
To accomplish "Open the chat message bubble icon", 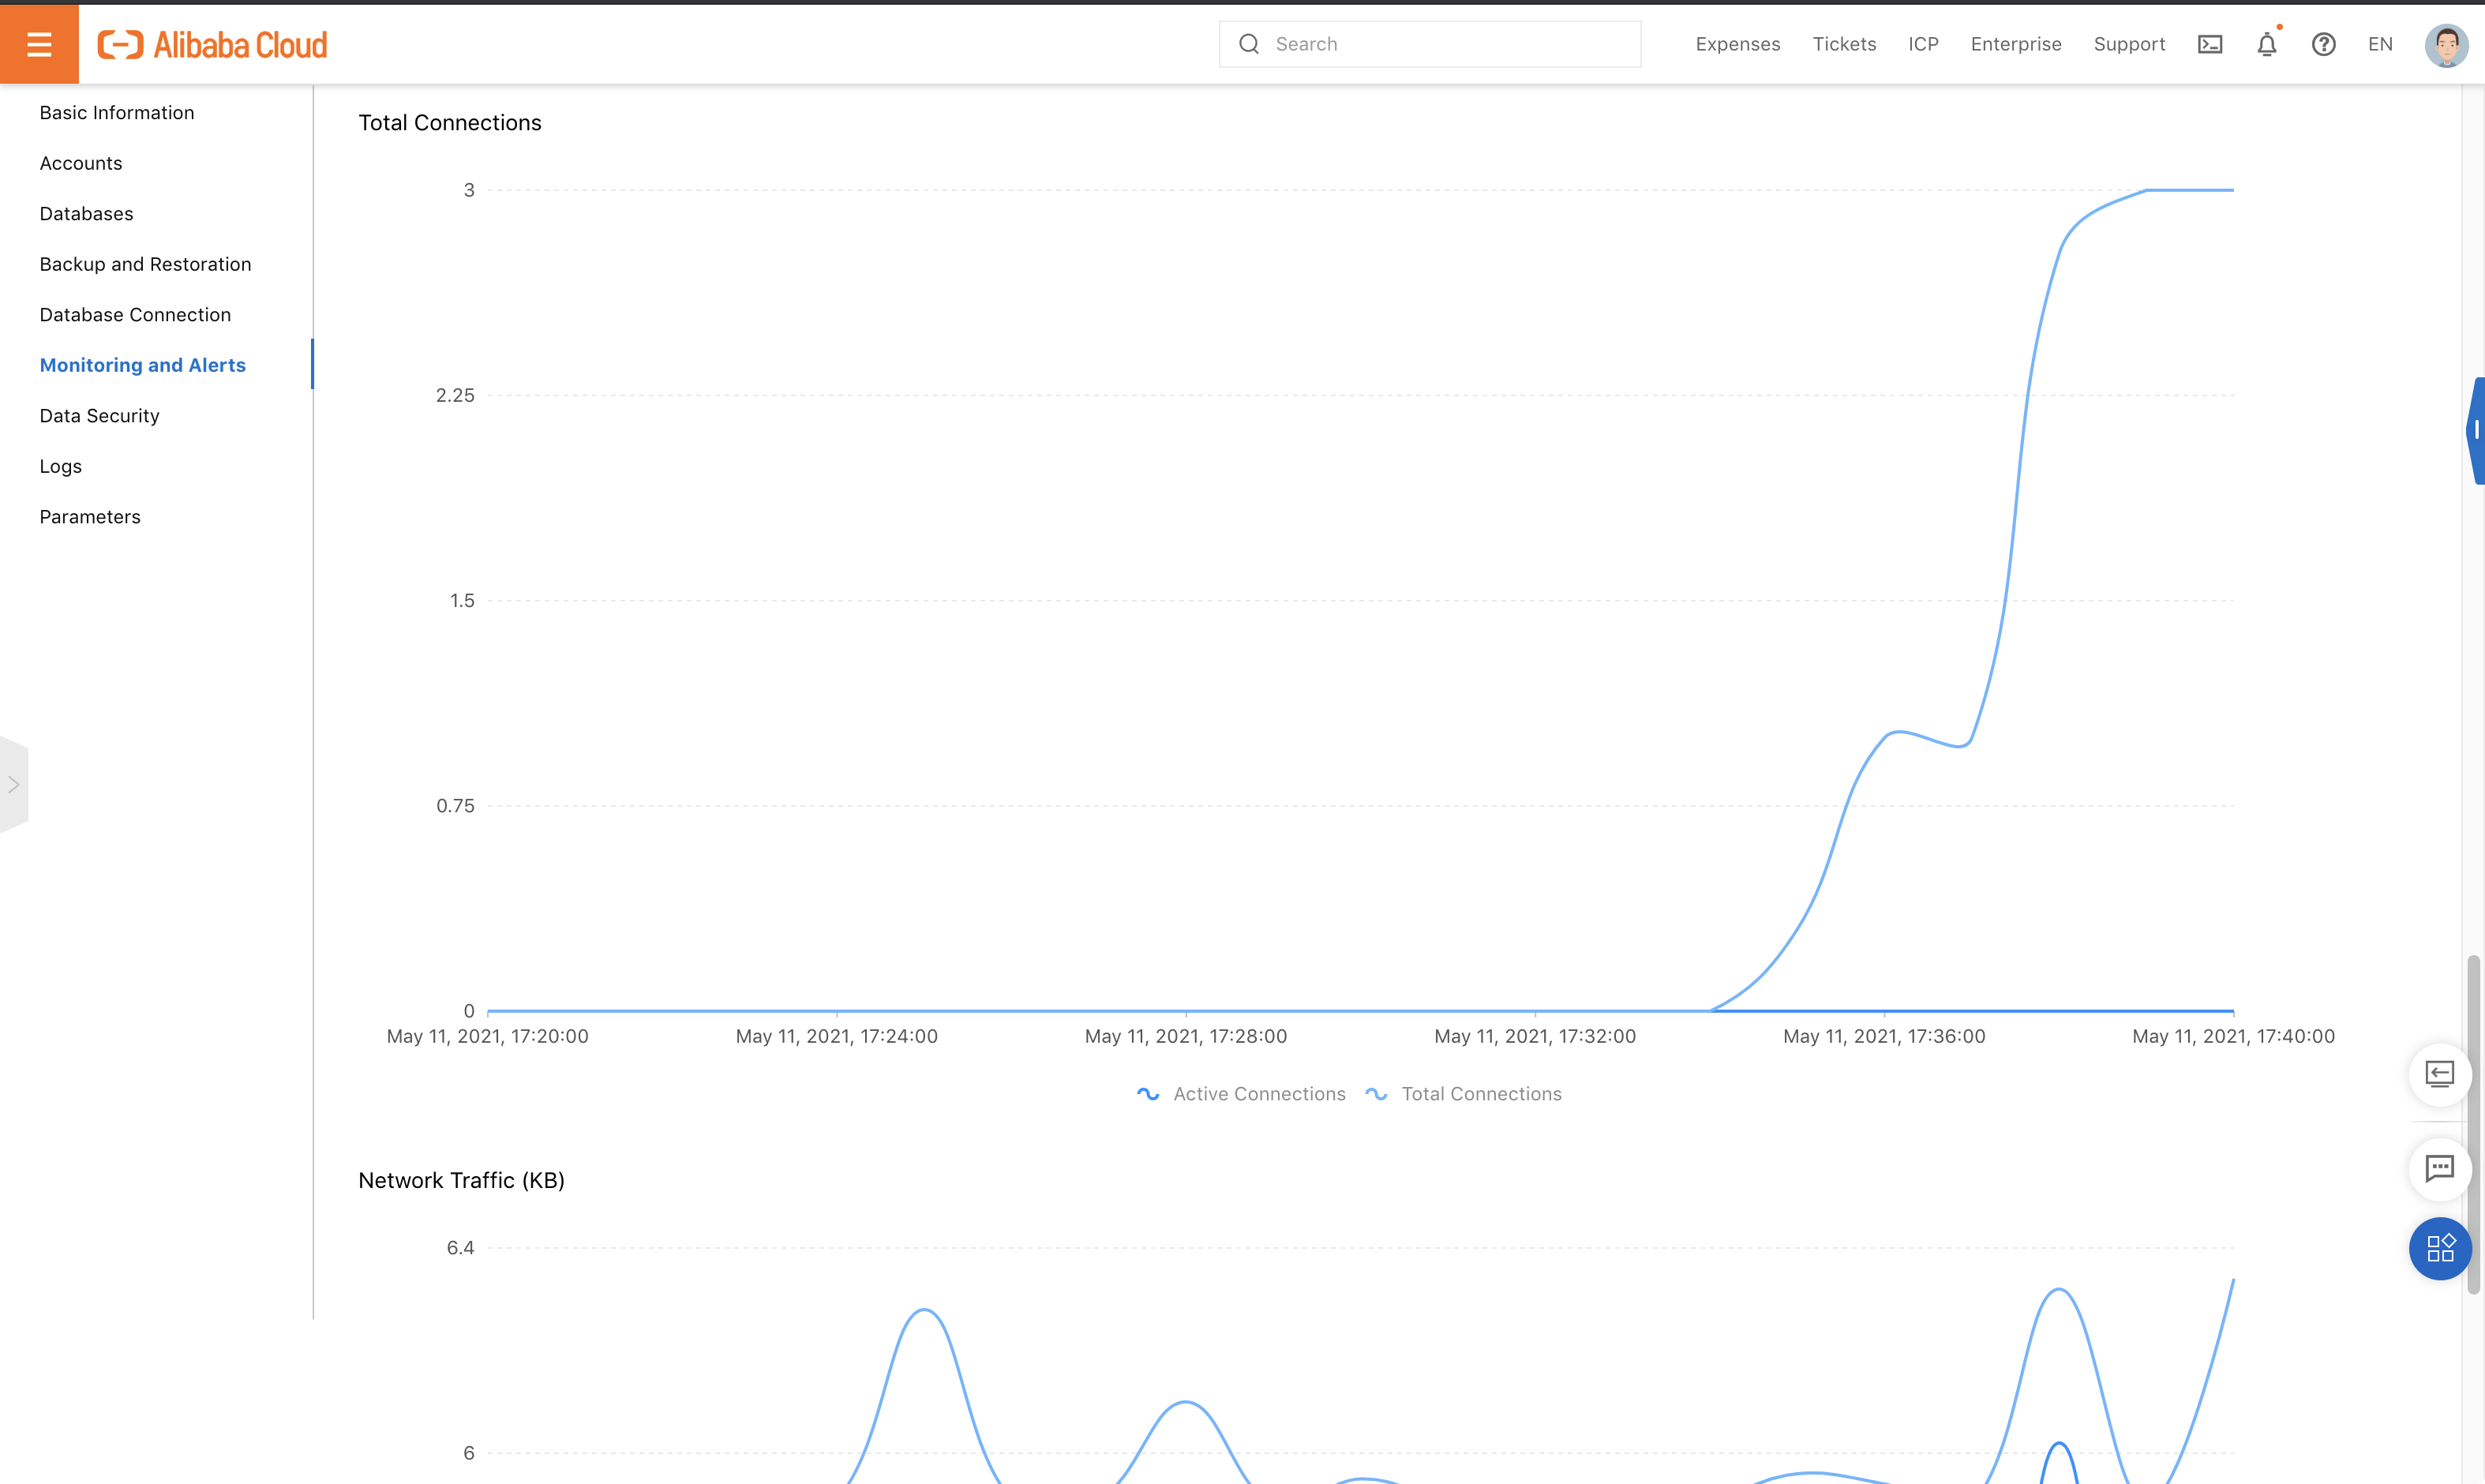I will 2440,1168.
